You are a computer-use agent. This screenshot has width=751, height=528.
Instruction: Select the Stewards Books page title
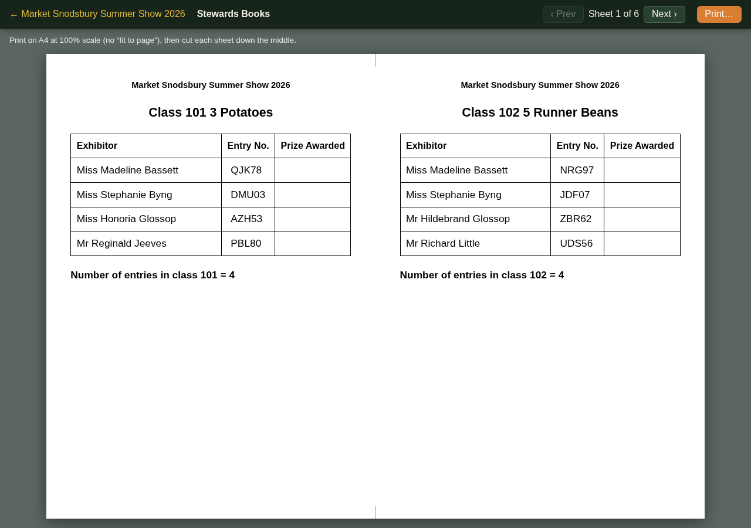click(234, 14)
